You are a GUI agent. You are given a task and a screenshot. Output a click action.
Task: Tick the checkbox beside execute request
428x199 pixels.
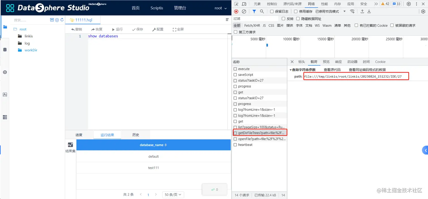[x=235, y=69]
